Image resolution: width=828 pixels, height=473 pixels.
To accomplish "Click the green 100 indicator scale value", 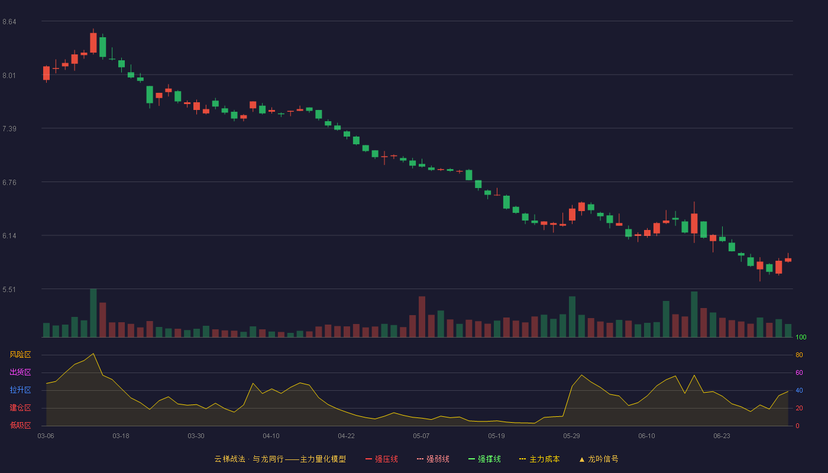I will [801, 338].
